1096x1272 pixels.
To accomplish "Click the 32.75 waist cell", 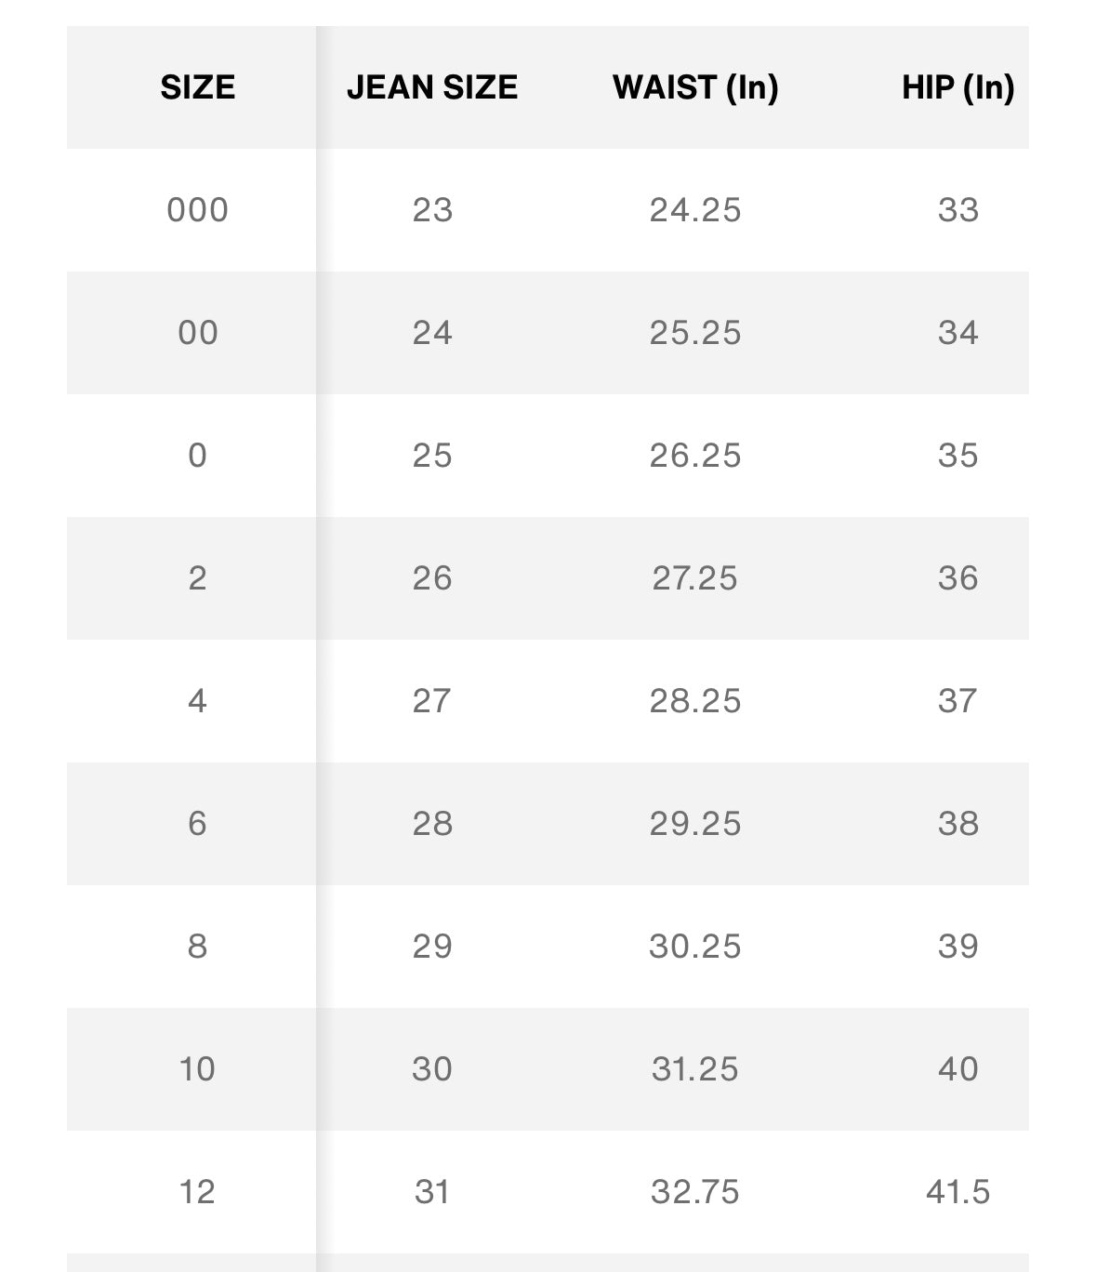I will [x=695, y=1192].
